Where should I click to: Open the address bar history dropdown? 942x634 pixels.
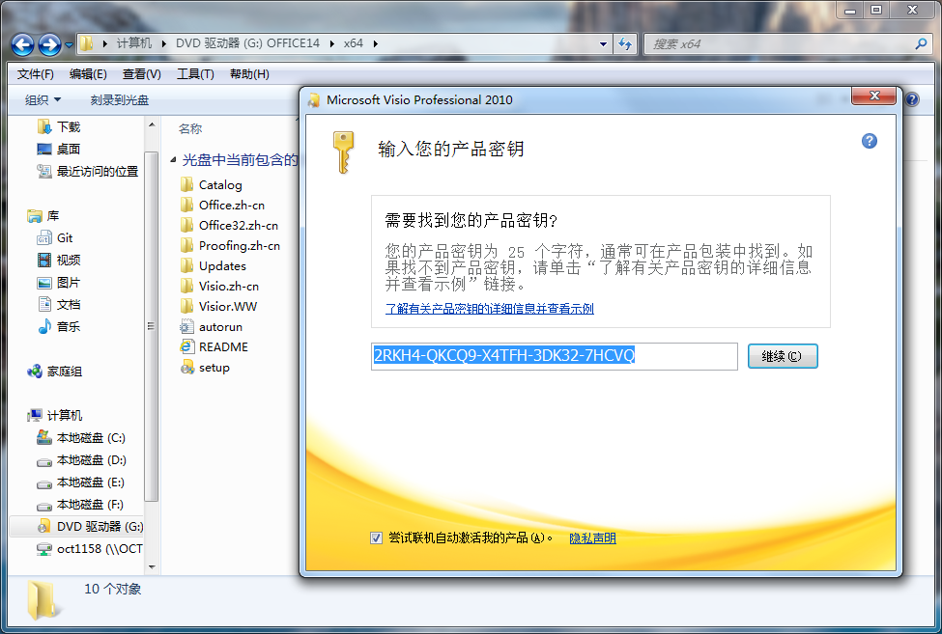[x=603, y=43]
